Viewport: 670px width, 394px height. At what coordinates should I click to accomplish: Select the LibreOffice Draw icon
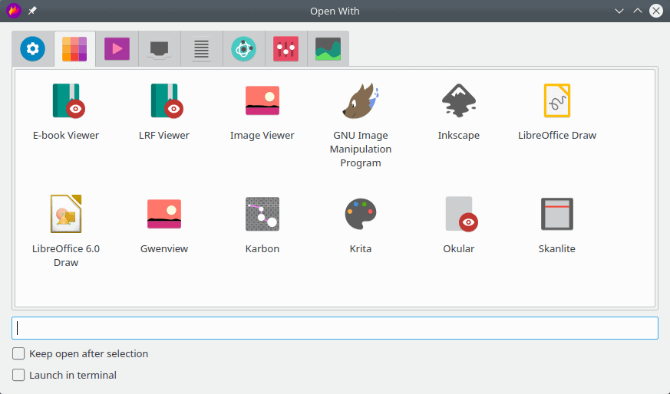(557, 100)
